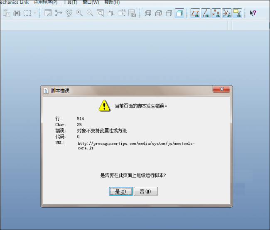270x230 pixels.
Task: Click the context-sensitive help cursor icon
Action: [253, 13]
